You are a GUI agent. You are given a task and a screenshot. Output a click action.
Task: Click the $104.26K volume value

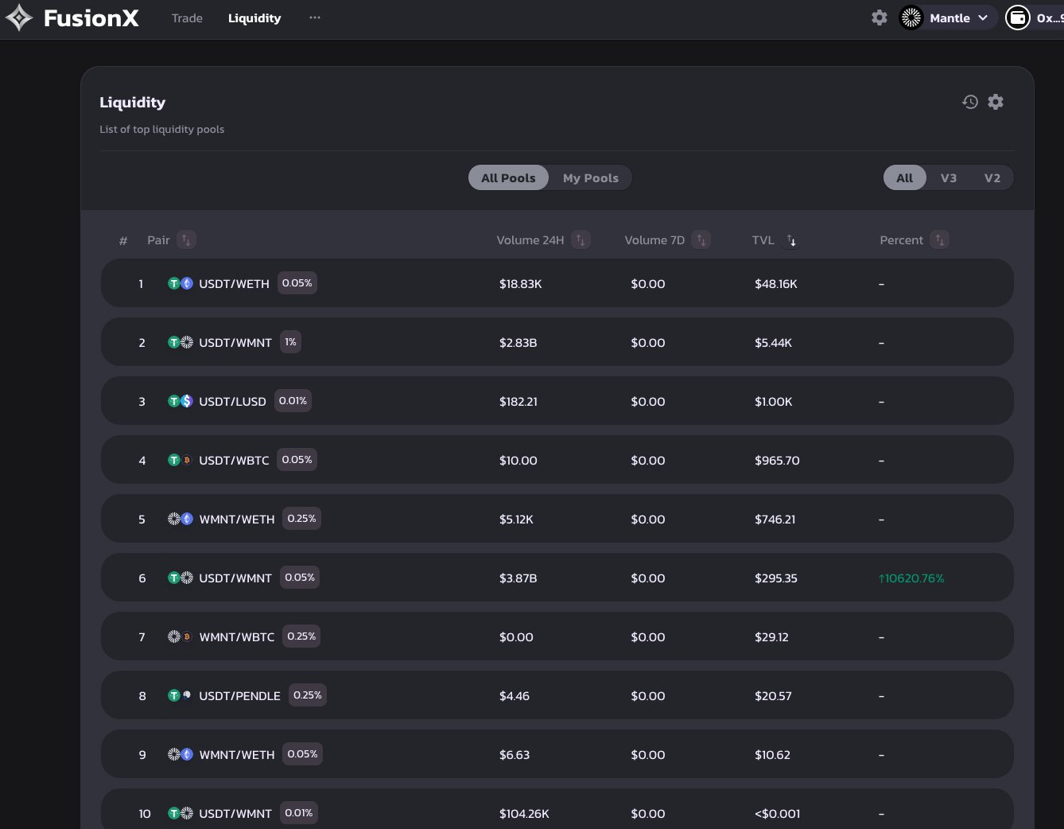coord(524,814)
